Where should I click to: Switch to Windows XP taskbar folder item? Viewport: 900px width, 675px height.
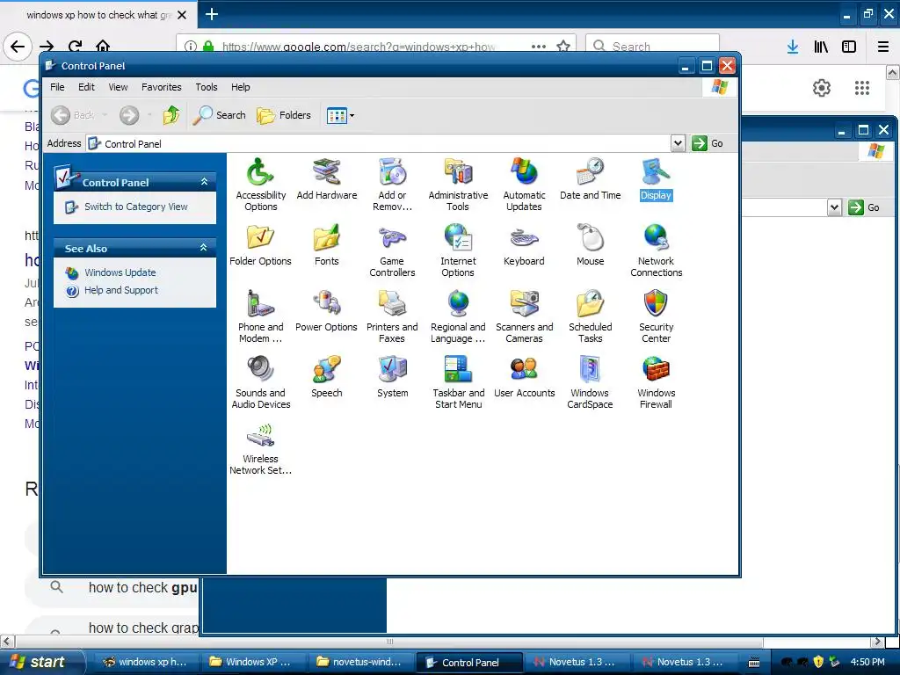tap(252, 662)
